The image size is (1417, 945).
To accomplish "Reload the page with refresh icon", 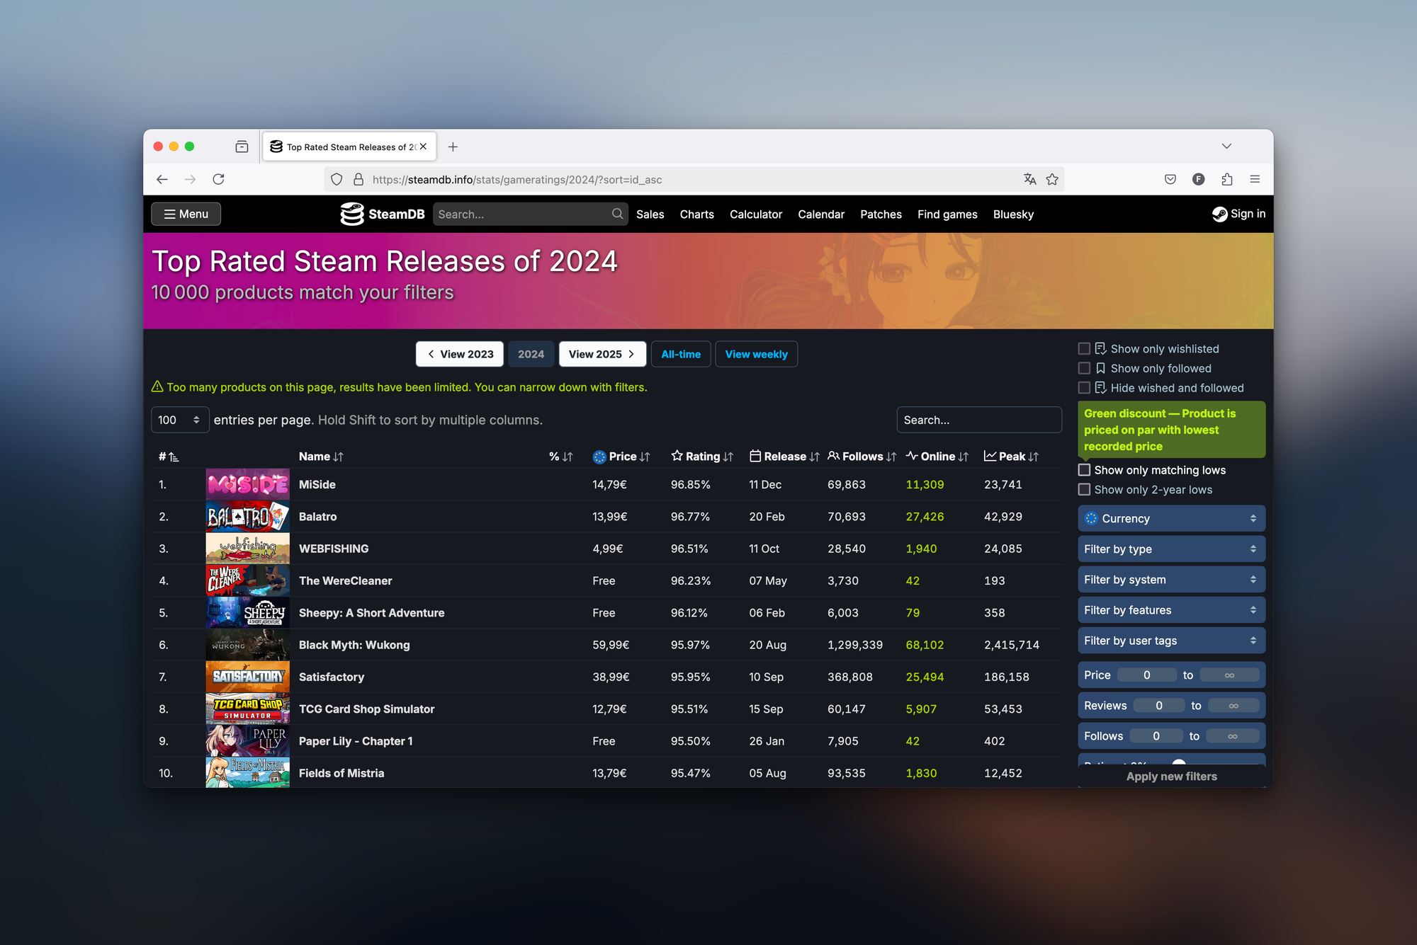I will coord(218,179).
